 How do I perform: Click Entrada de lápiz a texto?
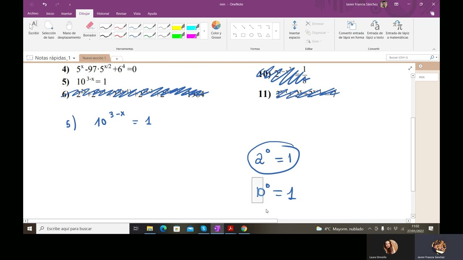click(375, 30)
